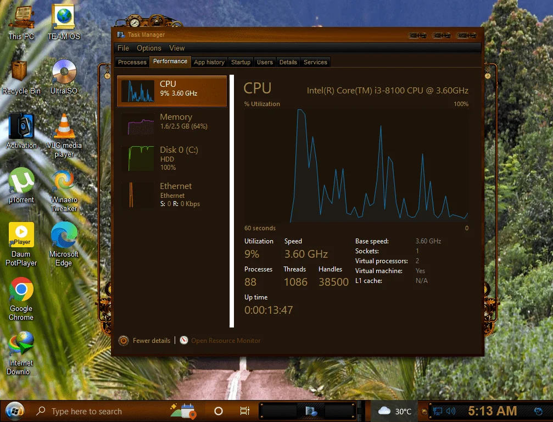Click the 3.60 GHz speed value
This screenshot has height=422, width=553.
pyautogui.click(x=306, y=254)
